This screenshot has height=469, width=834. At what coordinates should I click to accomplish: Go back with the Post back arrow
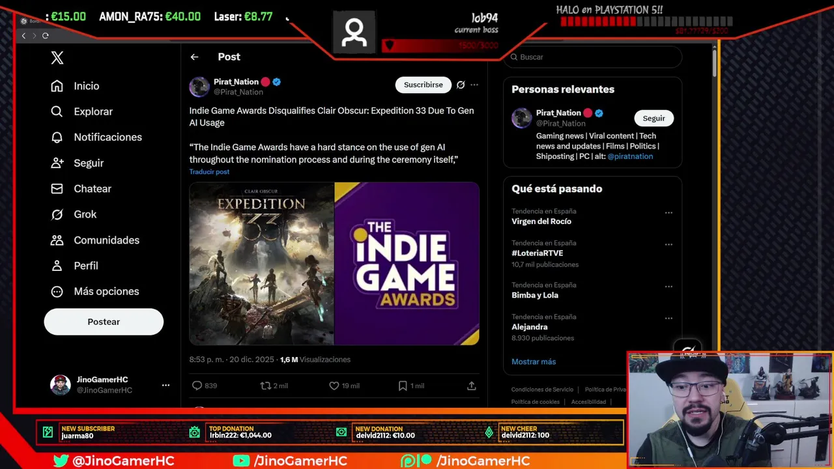(194, 57)
